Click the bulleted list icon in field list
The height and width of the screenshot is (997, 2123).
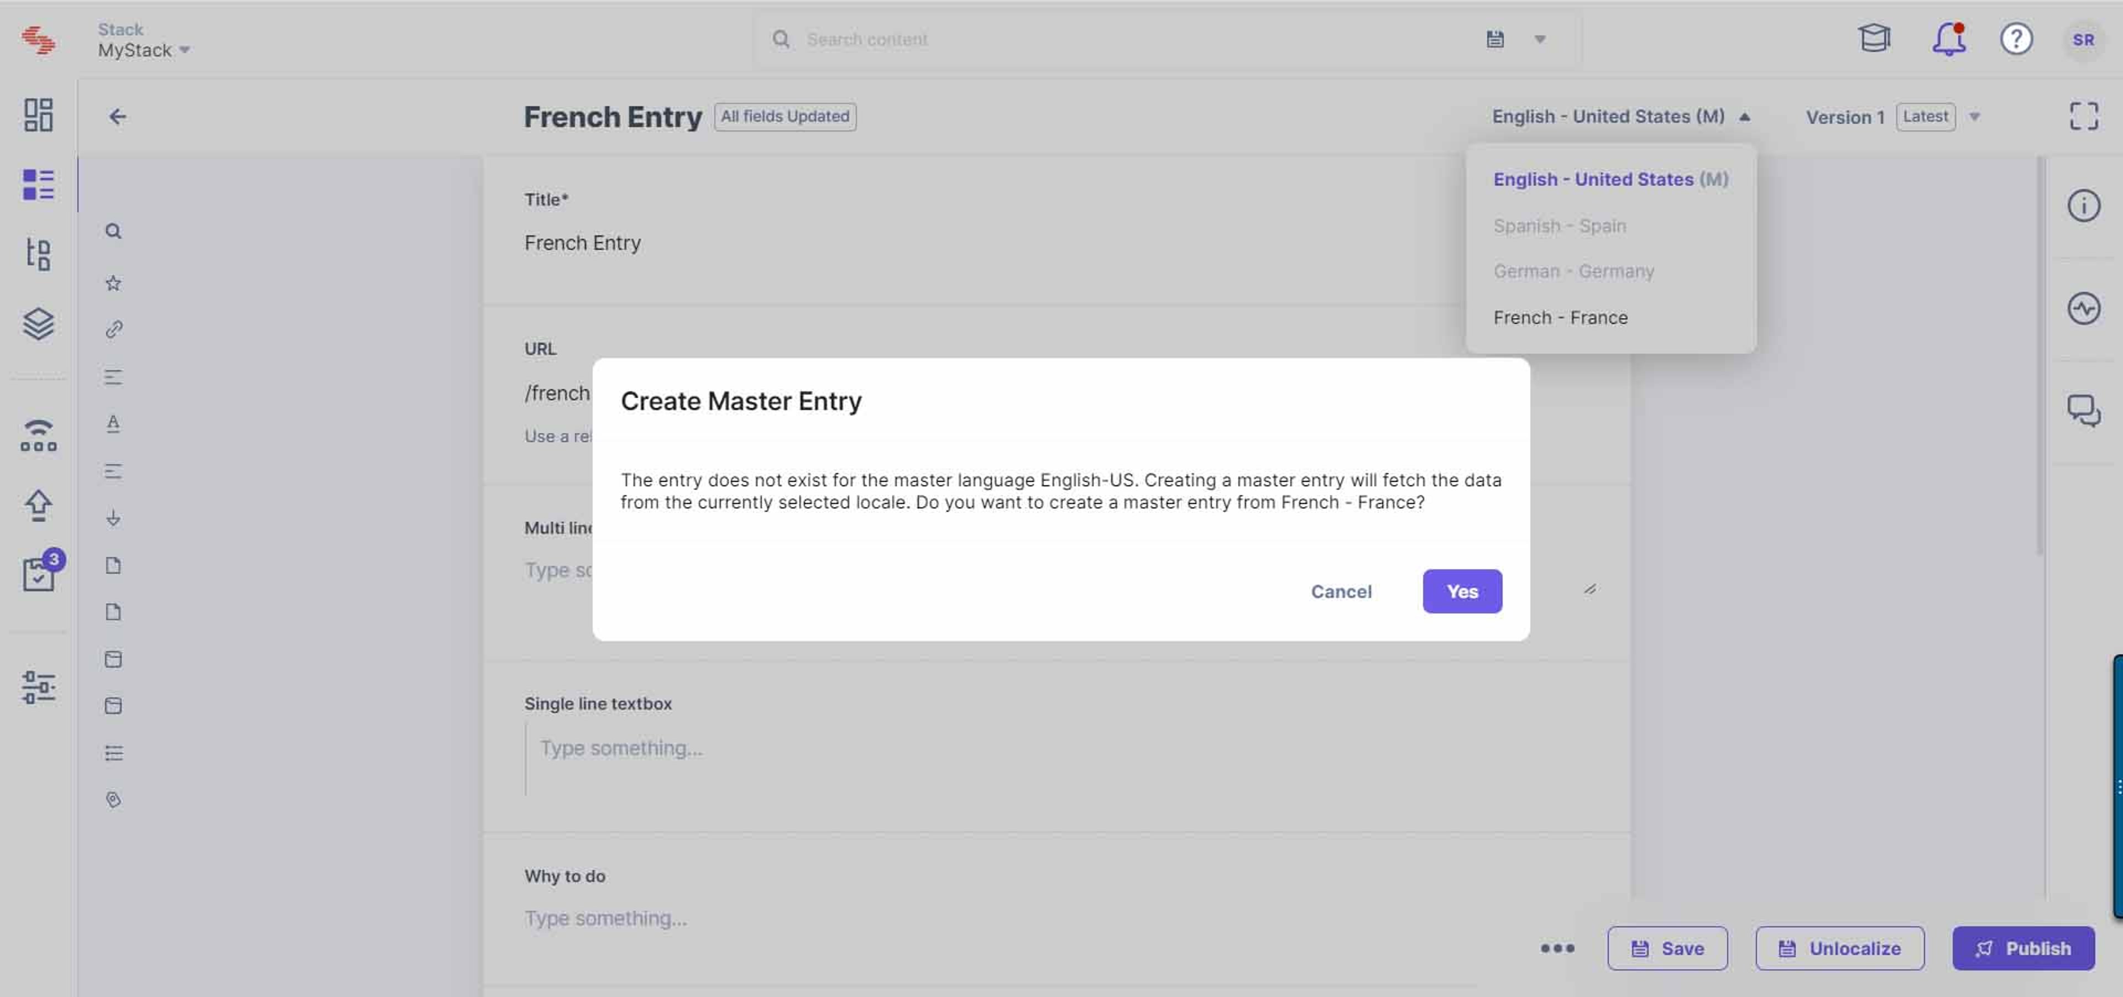click(x=114, y=753)
